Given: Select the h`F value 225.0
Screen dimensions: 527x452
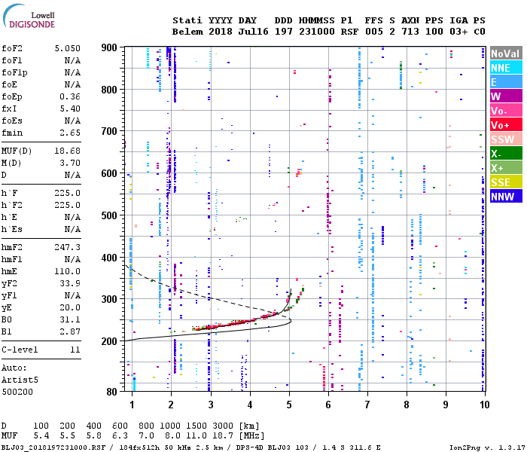Looking at the screenshot, I should click(68, 193).
